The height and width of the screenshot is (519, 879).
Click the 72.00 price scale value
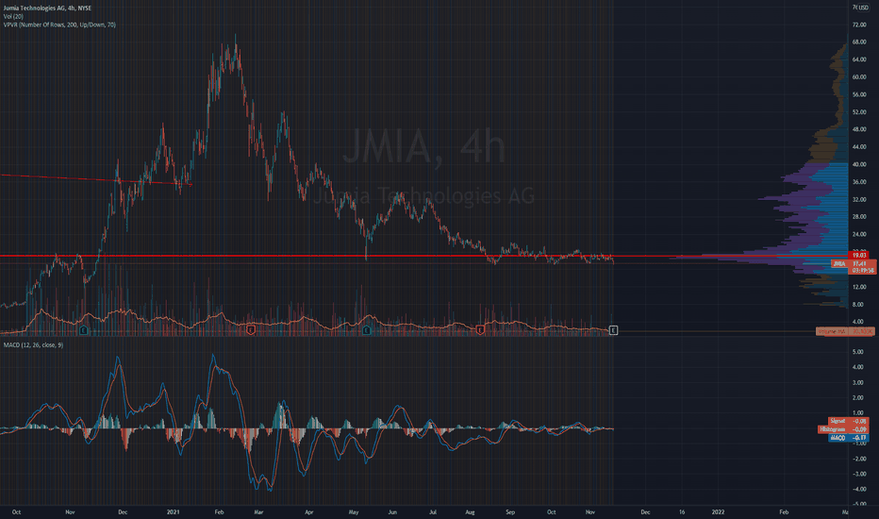(859, 25)
